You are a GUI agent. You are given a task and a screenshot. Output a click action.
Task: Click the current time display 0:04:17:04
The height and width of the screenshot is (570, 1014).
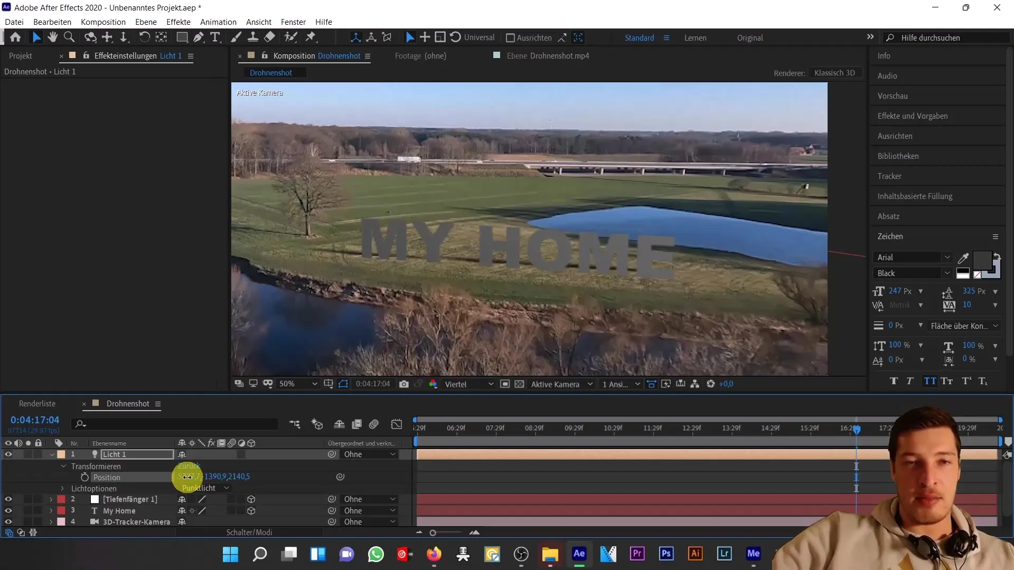(x=34, y=419)
